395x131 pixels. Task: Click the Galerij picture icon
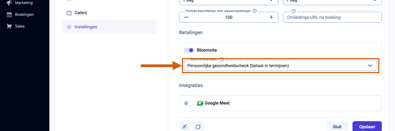click(69, 13)
